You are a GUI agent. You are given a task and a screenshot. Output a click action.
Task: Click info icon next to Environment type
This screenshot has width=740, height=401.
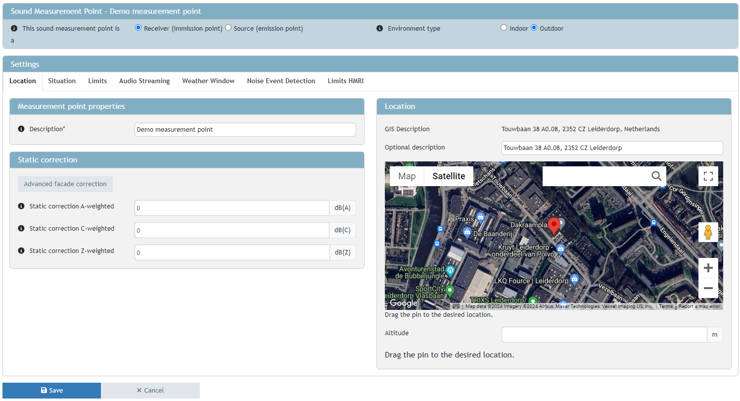(x=379, y=29)
